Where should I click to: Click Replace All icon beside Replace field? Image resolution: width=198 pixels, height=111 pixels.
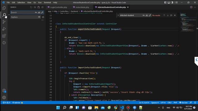(x=43, y=17)
